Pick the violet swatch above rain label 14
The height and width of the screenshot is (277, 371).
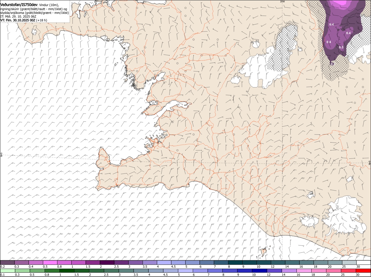289,271
